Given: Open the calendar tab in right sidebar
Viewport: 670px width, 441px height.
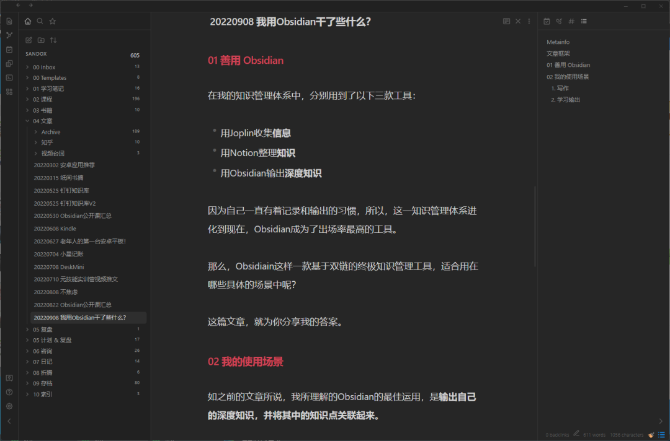Looking at the screenshot, I should (547, 21).
